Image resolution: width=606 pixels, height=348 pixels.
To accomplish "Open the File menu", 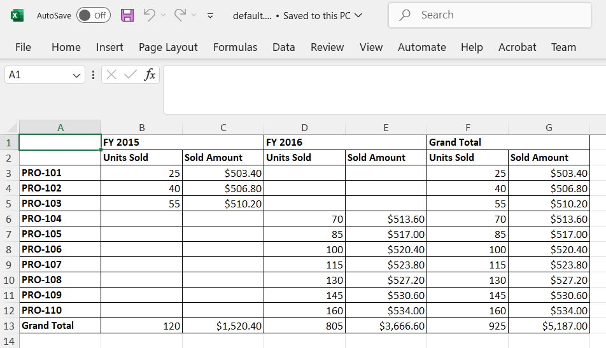I will (23, 47).
